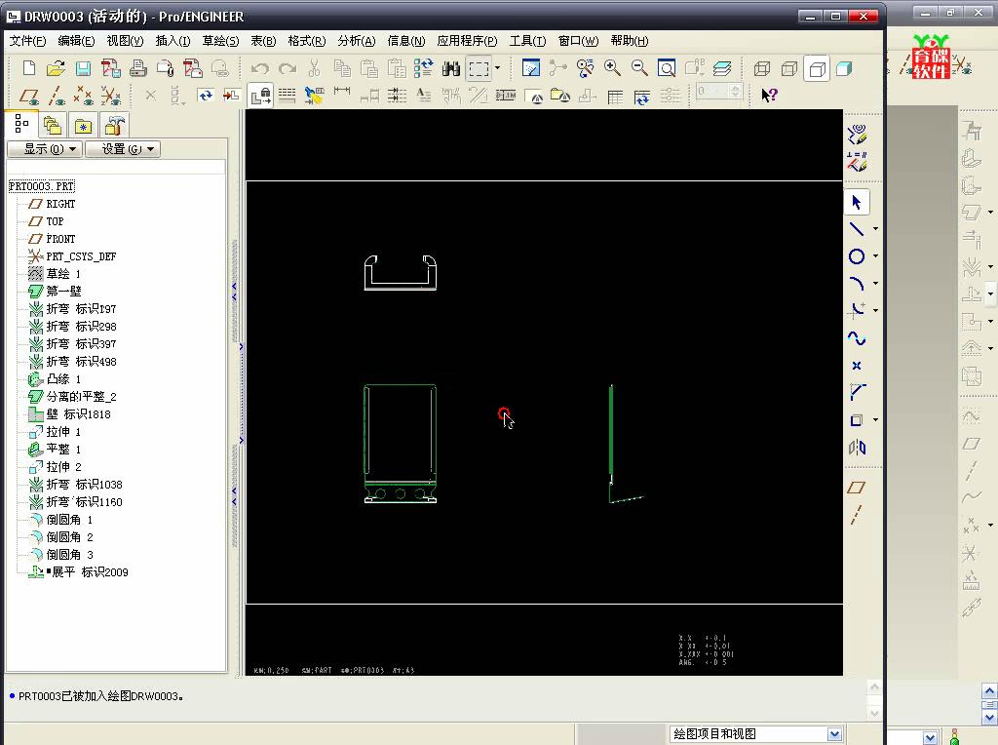Click the What's This help cursor icon
Image resolution: width=998 pixels, height=745 pixels.
point(769,96)
